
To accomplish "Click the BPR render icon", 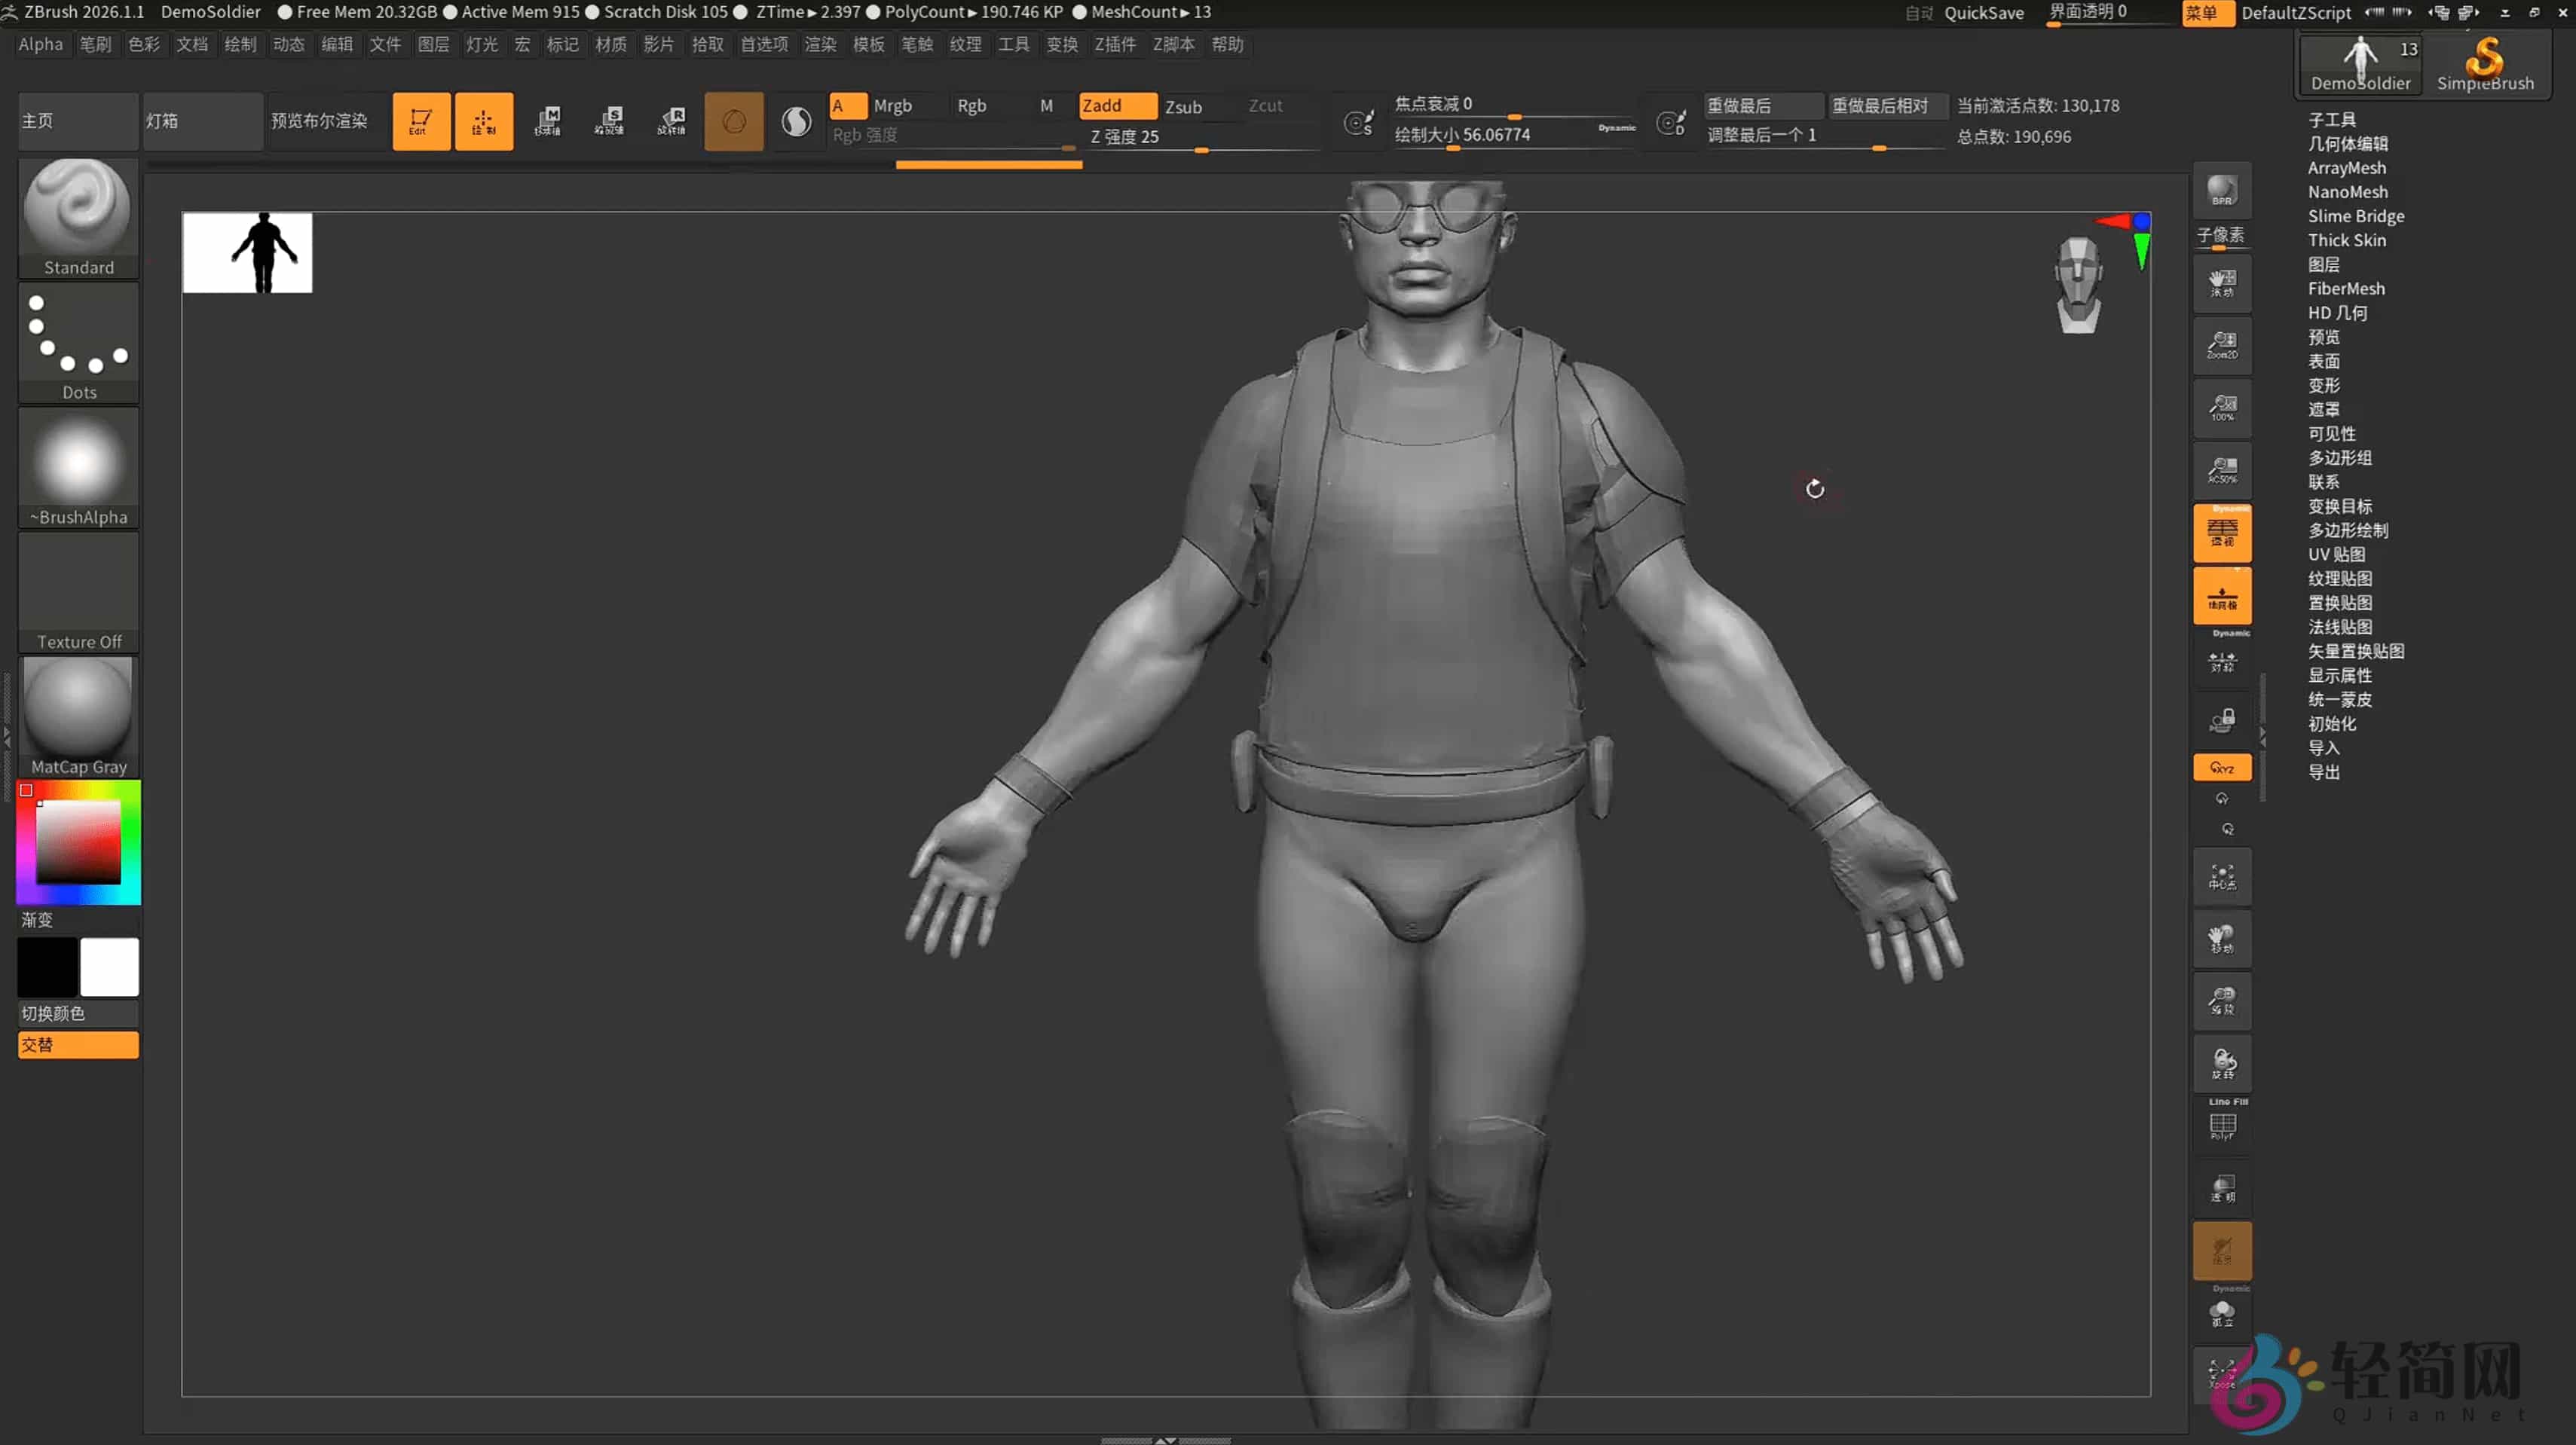I will click(x=2222, y=190).
